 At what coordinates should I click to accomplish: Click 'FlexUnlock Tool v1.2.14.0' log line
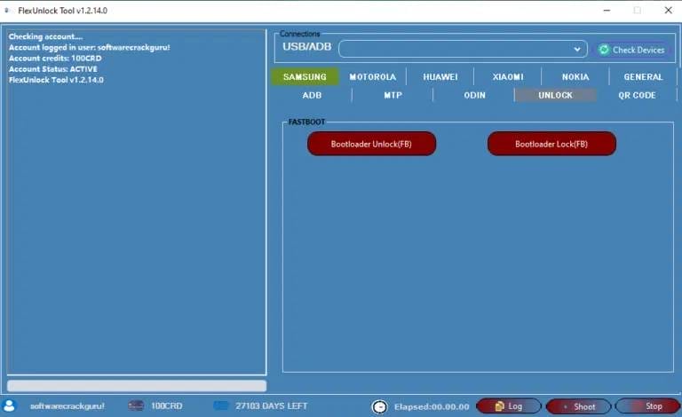[56, 80]
